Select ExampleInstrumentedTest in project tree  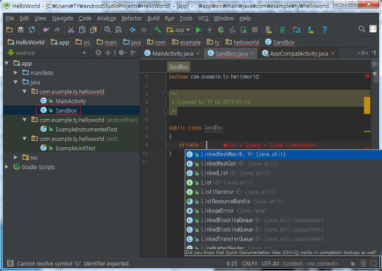point(86,129)
